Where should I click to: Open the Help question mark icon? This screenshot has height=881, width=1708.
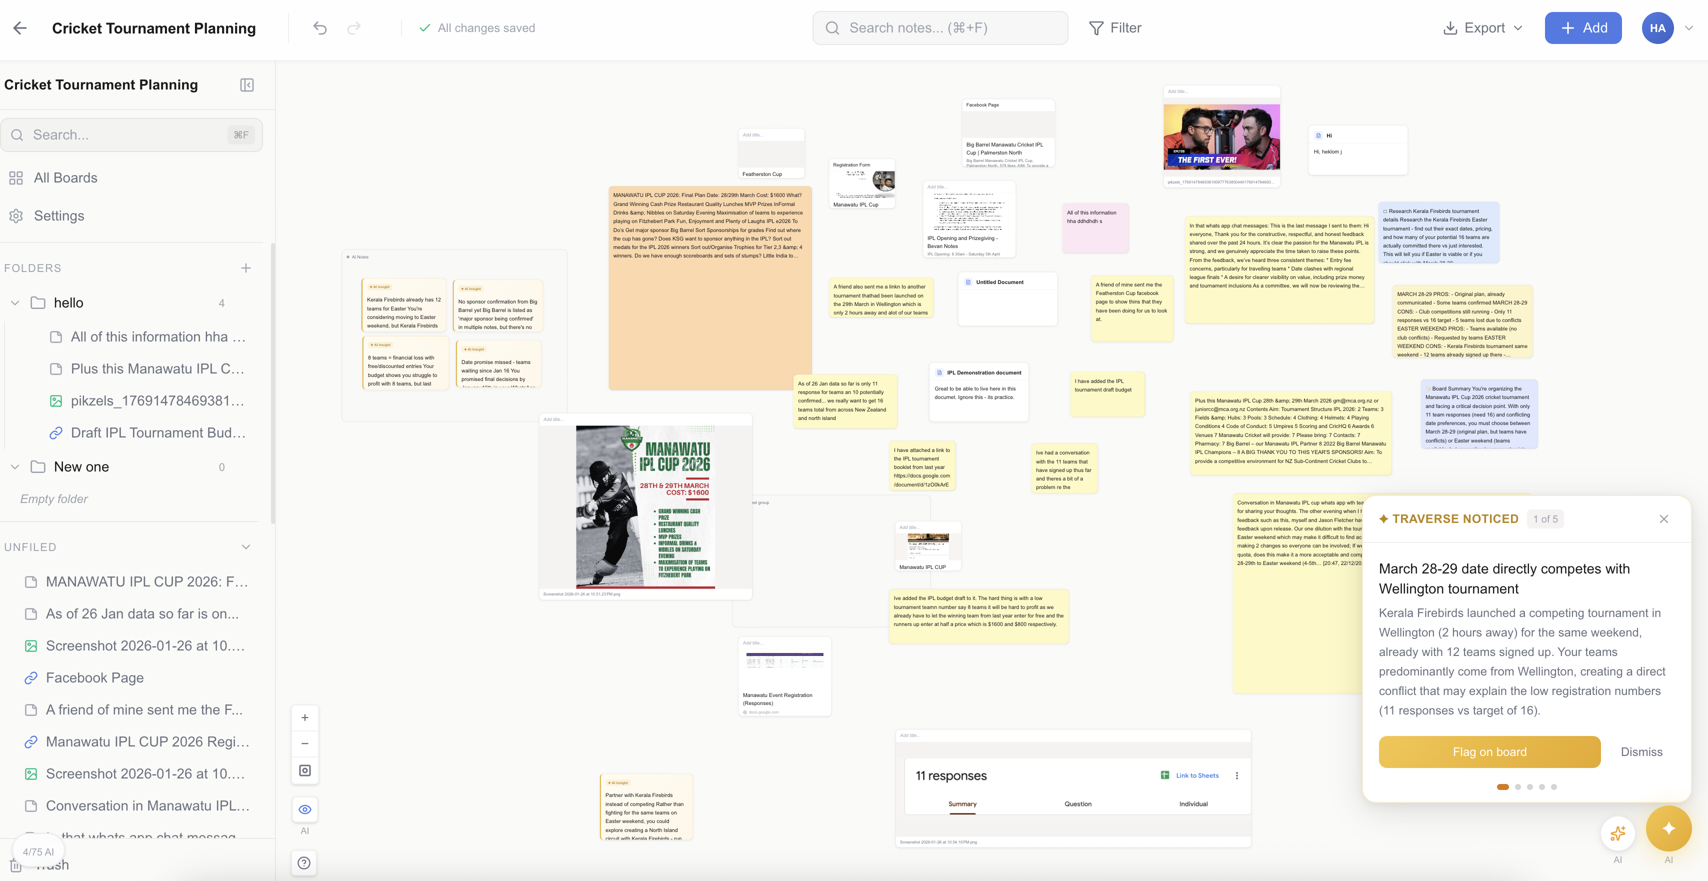click(304, 863)
